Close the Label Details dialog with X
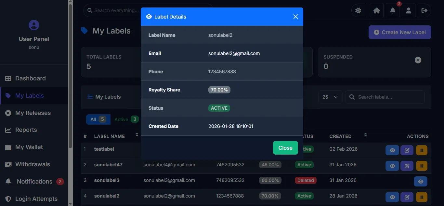 coord(295,17)
